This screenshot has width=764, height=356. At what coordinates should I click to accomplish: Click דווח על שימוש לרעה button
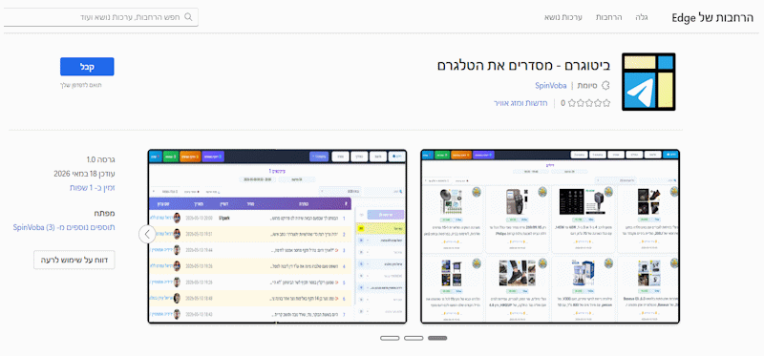(74, 260)
